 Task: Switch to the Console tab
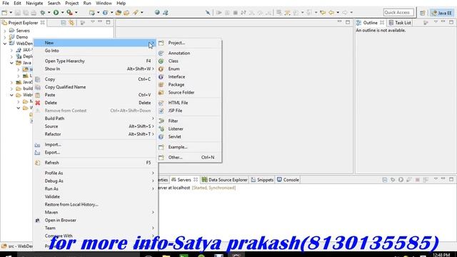point(288,180)
